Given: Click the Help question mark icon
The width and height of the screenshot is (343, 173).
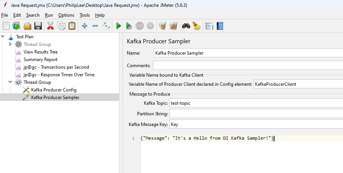Looking at the screenshot, I should point(220,26).
